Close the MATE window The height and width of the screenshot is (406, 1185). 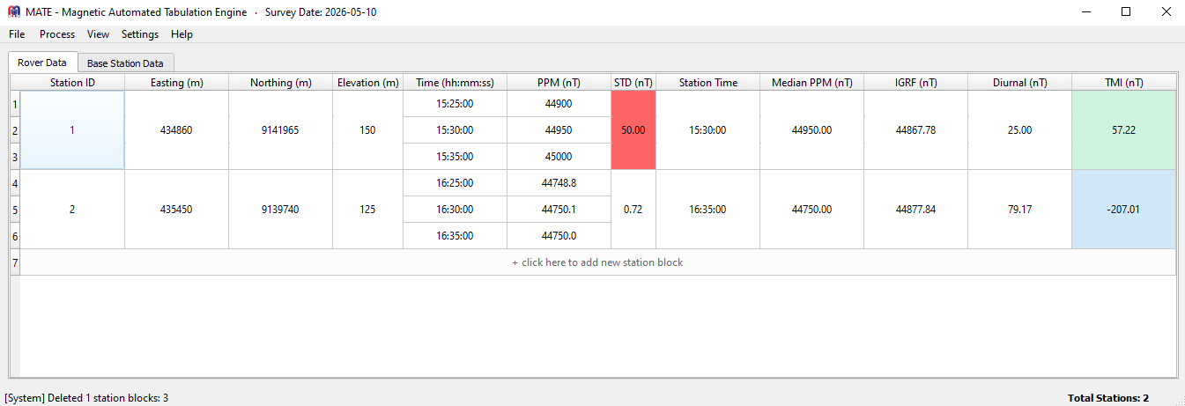[x=1166, y=12]
